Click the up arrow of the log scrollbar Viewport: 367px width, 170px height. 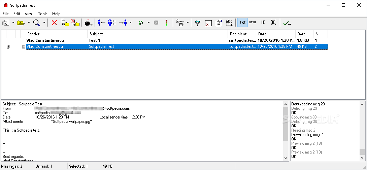tap(362, 104)
